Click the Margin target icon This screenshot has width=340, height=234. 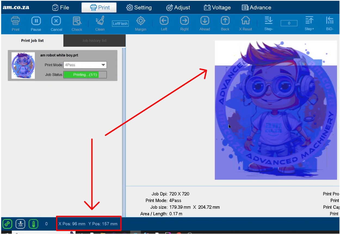tap(141, 21)
